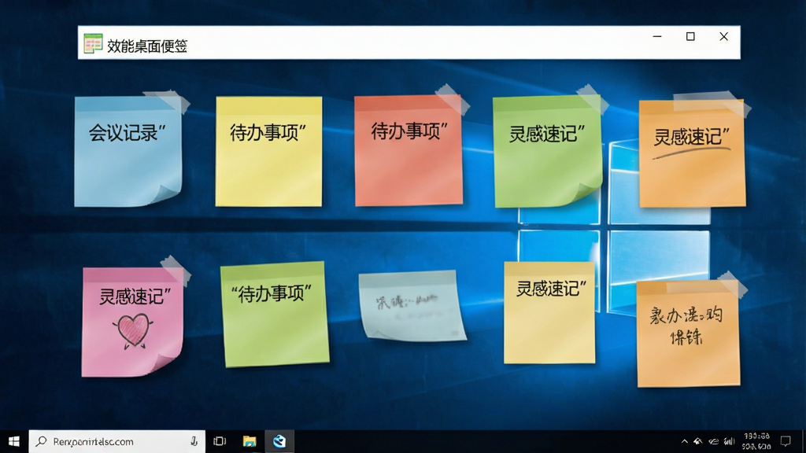Screen dimensions: 806x453
Task: Click the 效能桌面便签 app icon in title bar
Action: [x=93, y=44]
